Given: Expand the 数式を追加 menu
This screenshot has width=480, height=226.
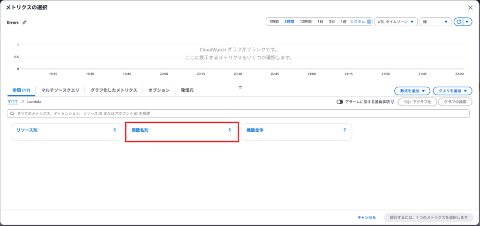Looking at the screenshot, I should pos(412,90).
